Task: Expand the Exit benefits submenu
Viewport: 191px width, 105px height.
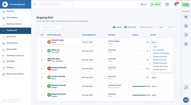Action: tap(29, 49)
